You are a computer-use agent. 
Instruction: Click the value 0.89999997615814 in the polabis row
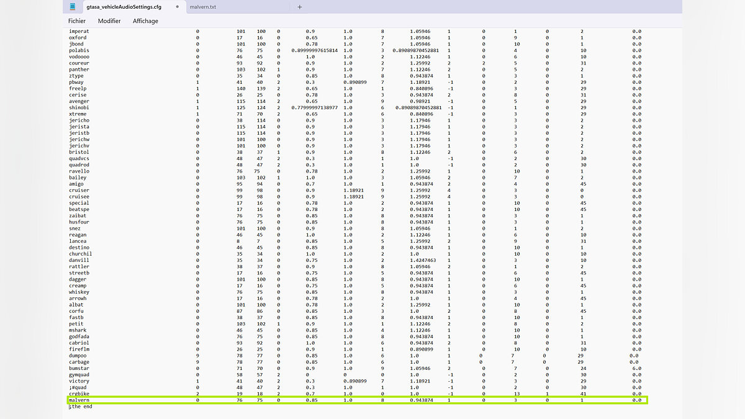click(314, 50)
